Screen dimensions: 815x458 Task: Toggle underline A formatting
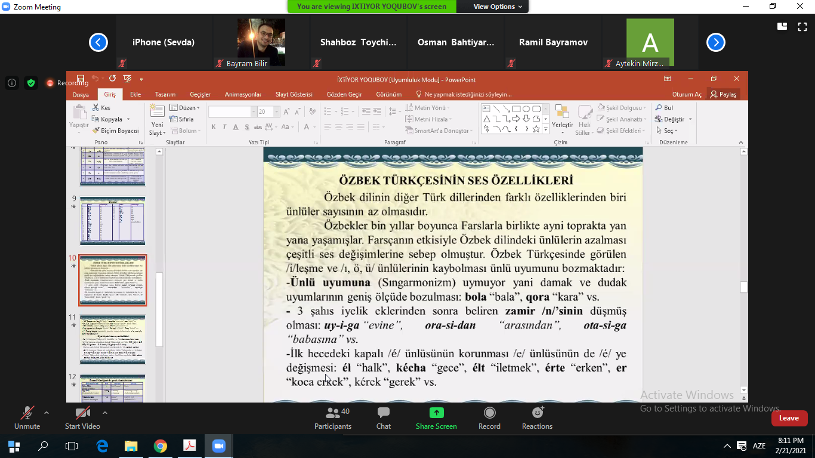(236, 127)
